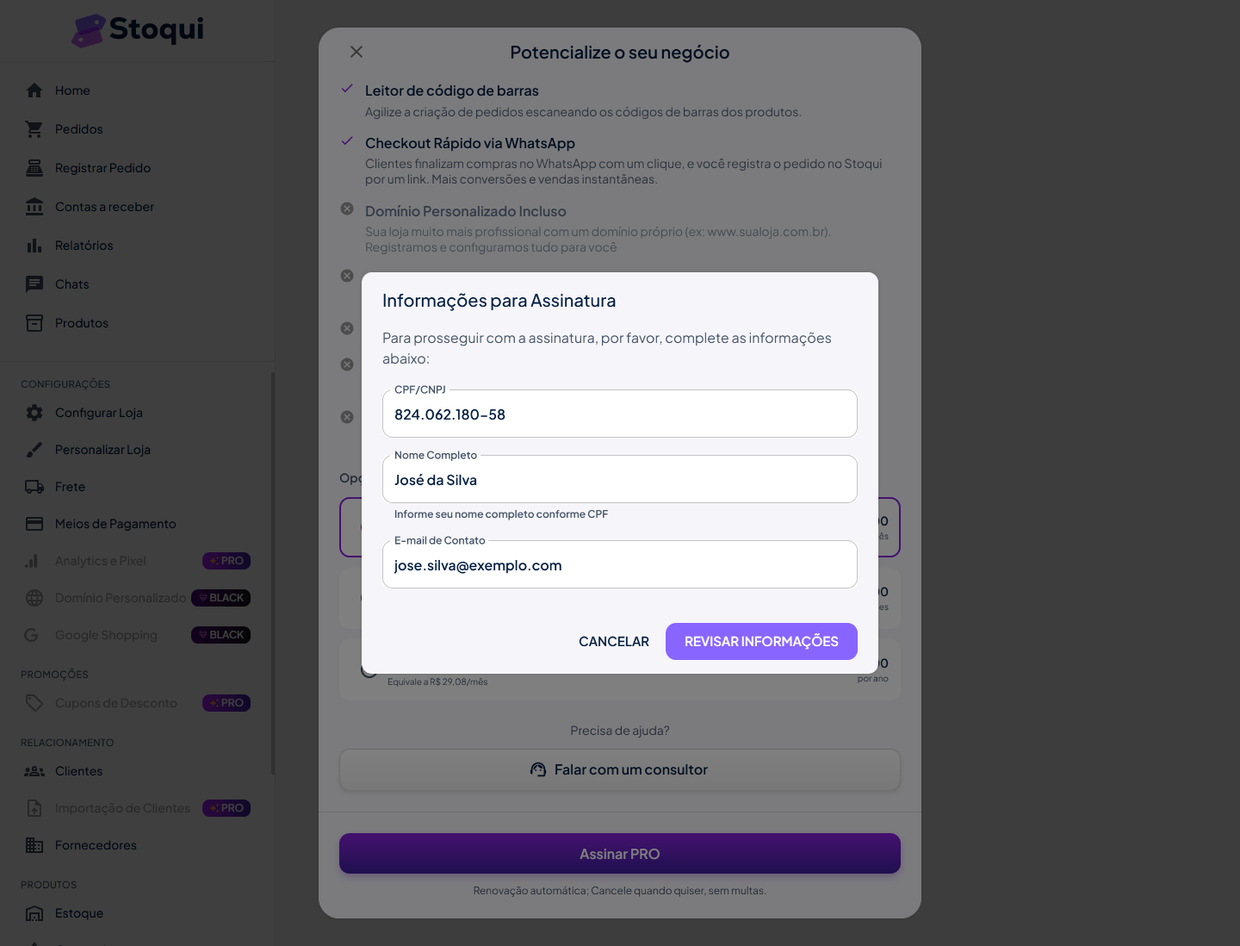Click the Chats message icon
1240x946 pixels.
coord(34,284)
